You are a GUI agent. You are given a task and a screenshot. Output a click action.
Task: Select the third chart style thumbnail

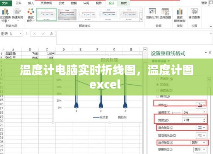pyautogui.click(x=88, y=15)
